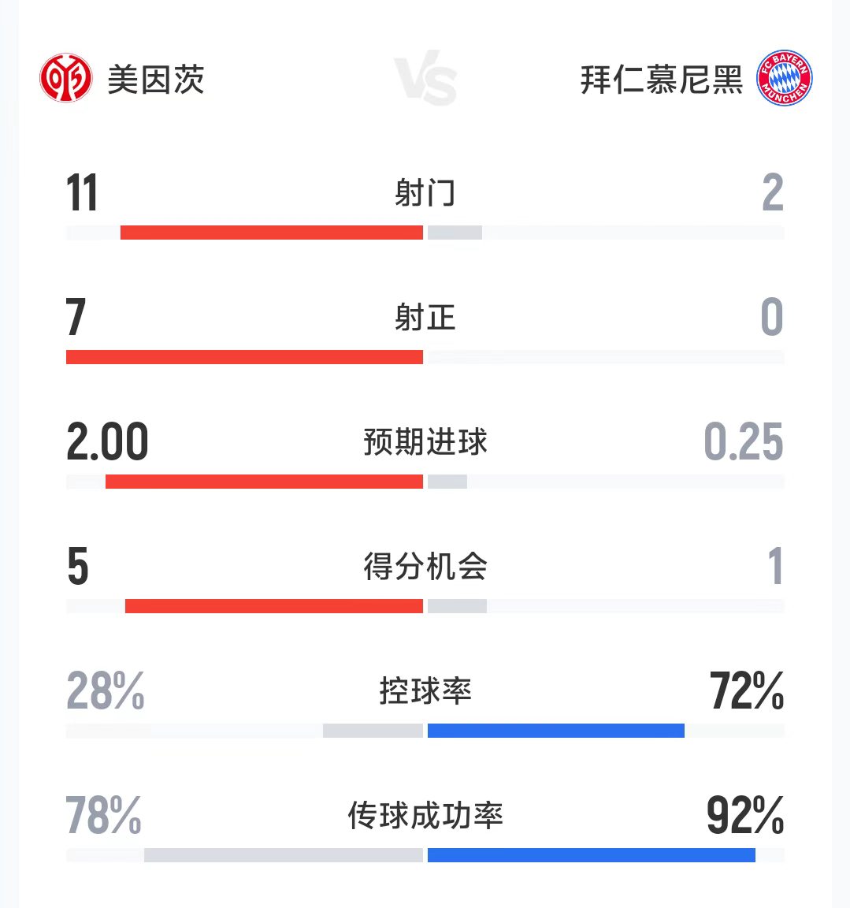Click the FC Bayern München crest
This screenshot has height=908, width=850.
[784, 79]
